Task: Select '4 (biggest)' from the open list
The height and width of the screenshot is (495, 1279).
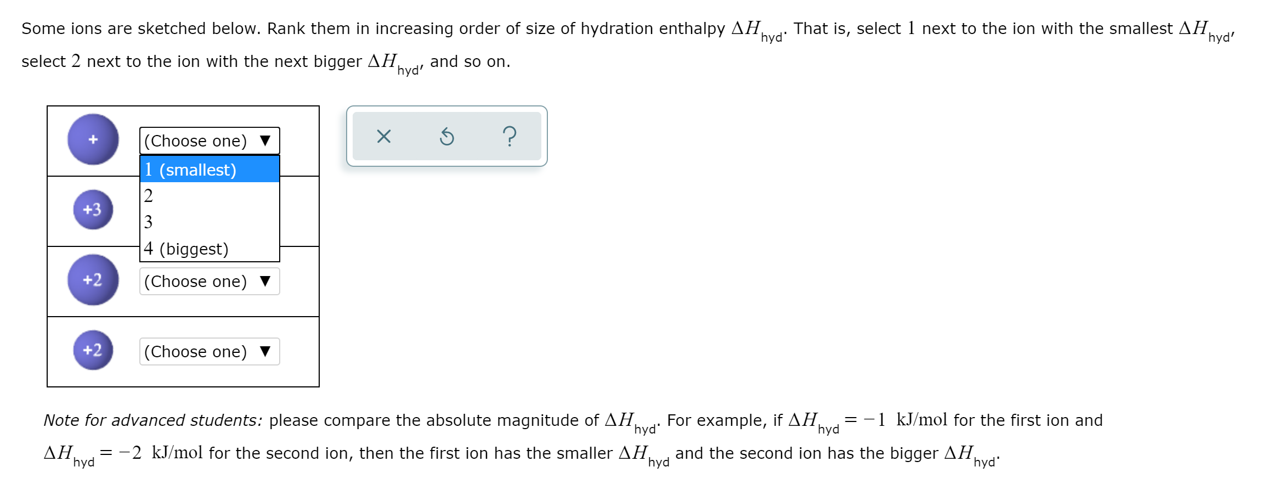Action: pos(210,248)
